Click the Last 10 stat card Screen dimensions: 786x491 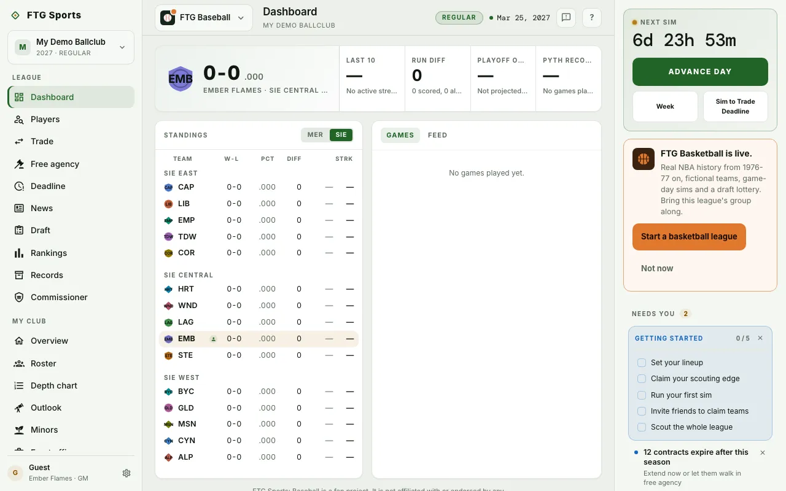click(x=372, y=79)
